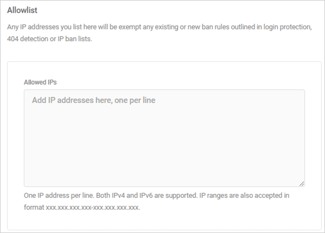
Task: Click the 'Add IP addresses here' placeholder text
Action: pos(94,101)
